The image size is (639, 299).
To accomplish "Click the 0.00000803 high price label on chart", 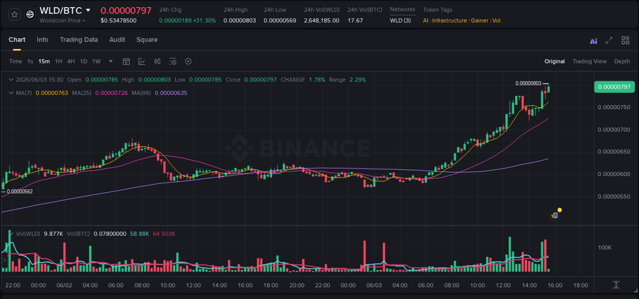I will tap(528, 83).
